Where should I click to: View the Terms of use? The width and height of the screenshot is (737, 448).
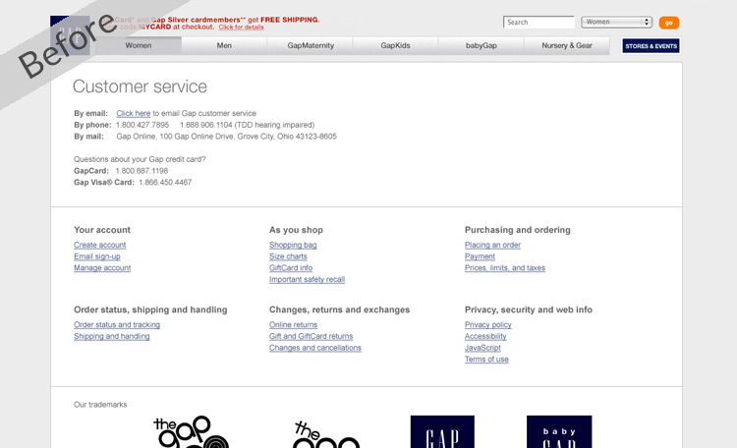click(x=486, y=360)
